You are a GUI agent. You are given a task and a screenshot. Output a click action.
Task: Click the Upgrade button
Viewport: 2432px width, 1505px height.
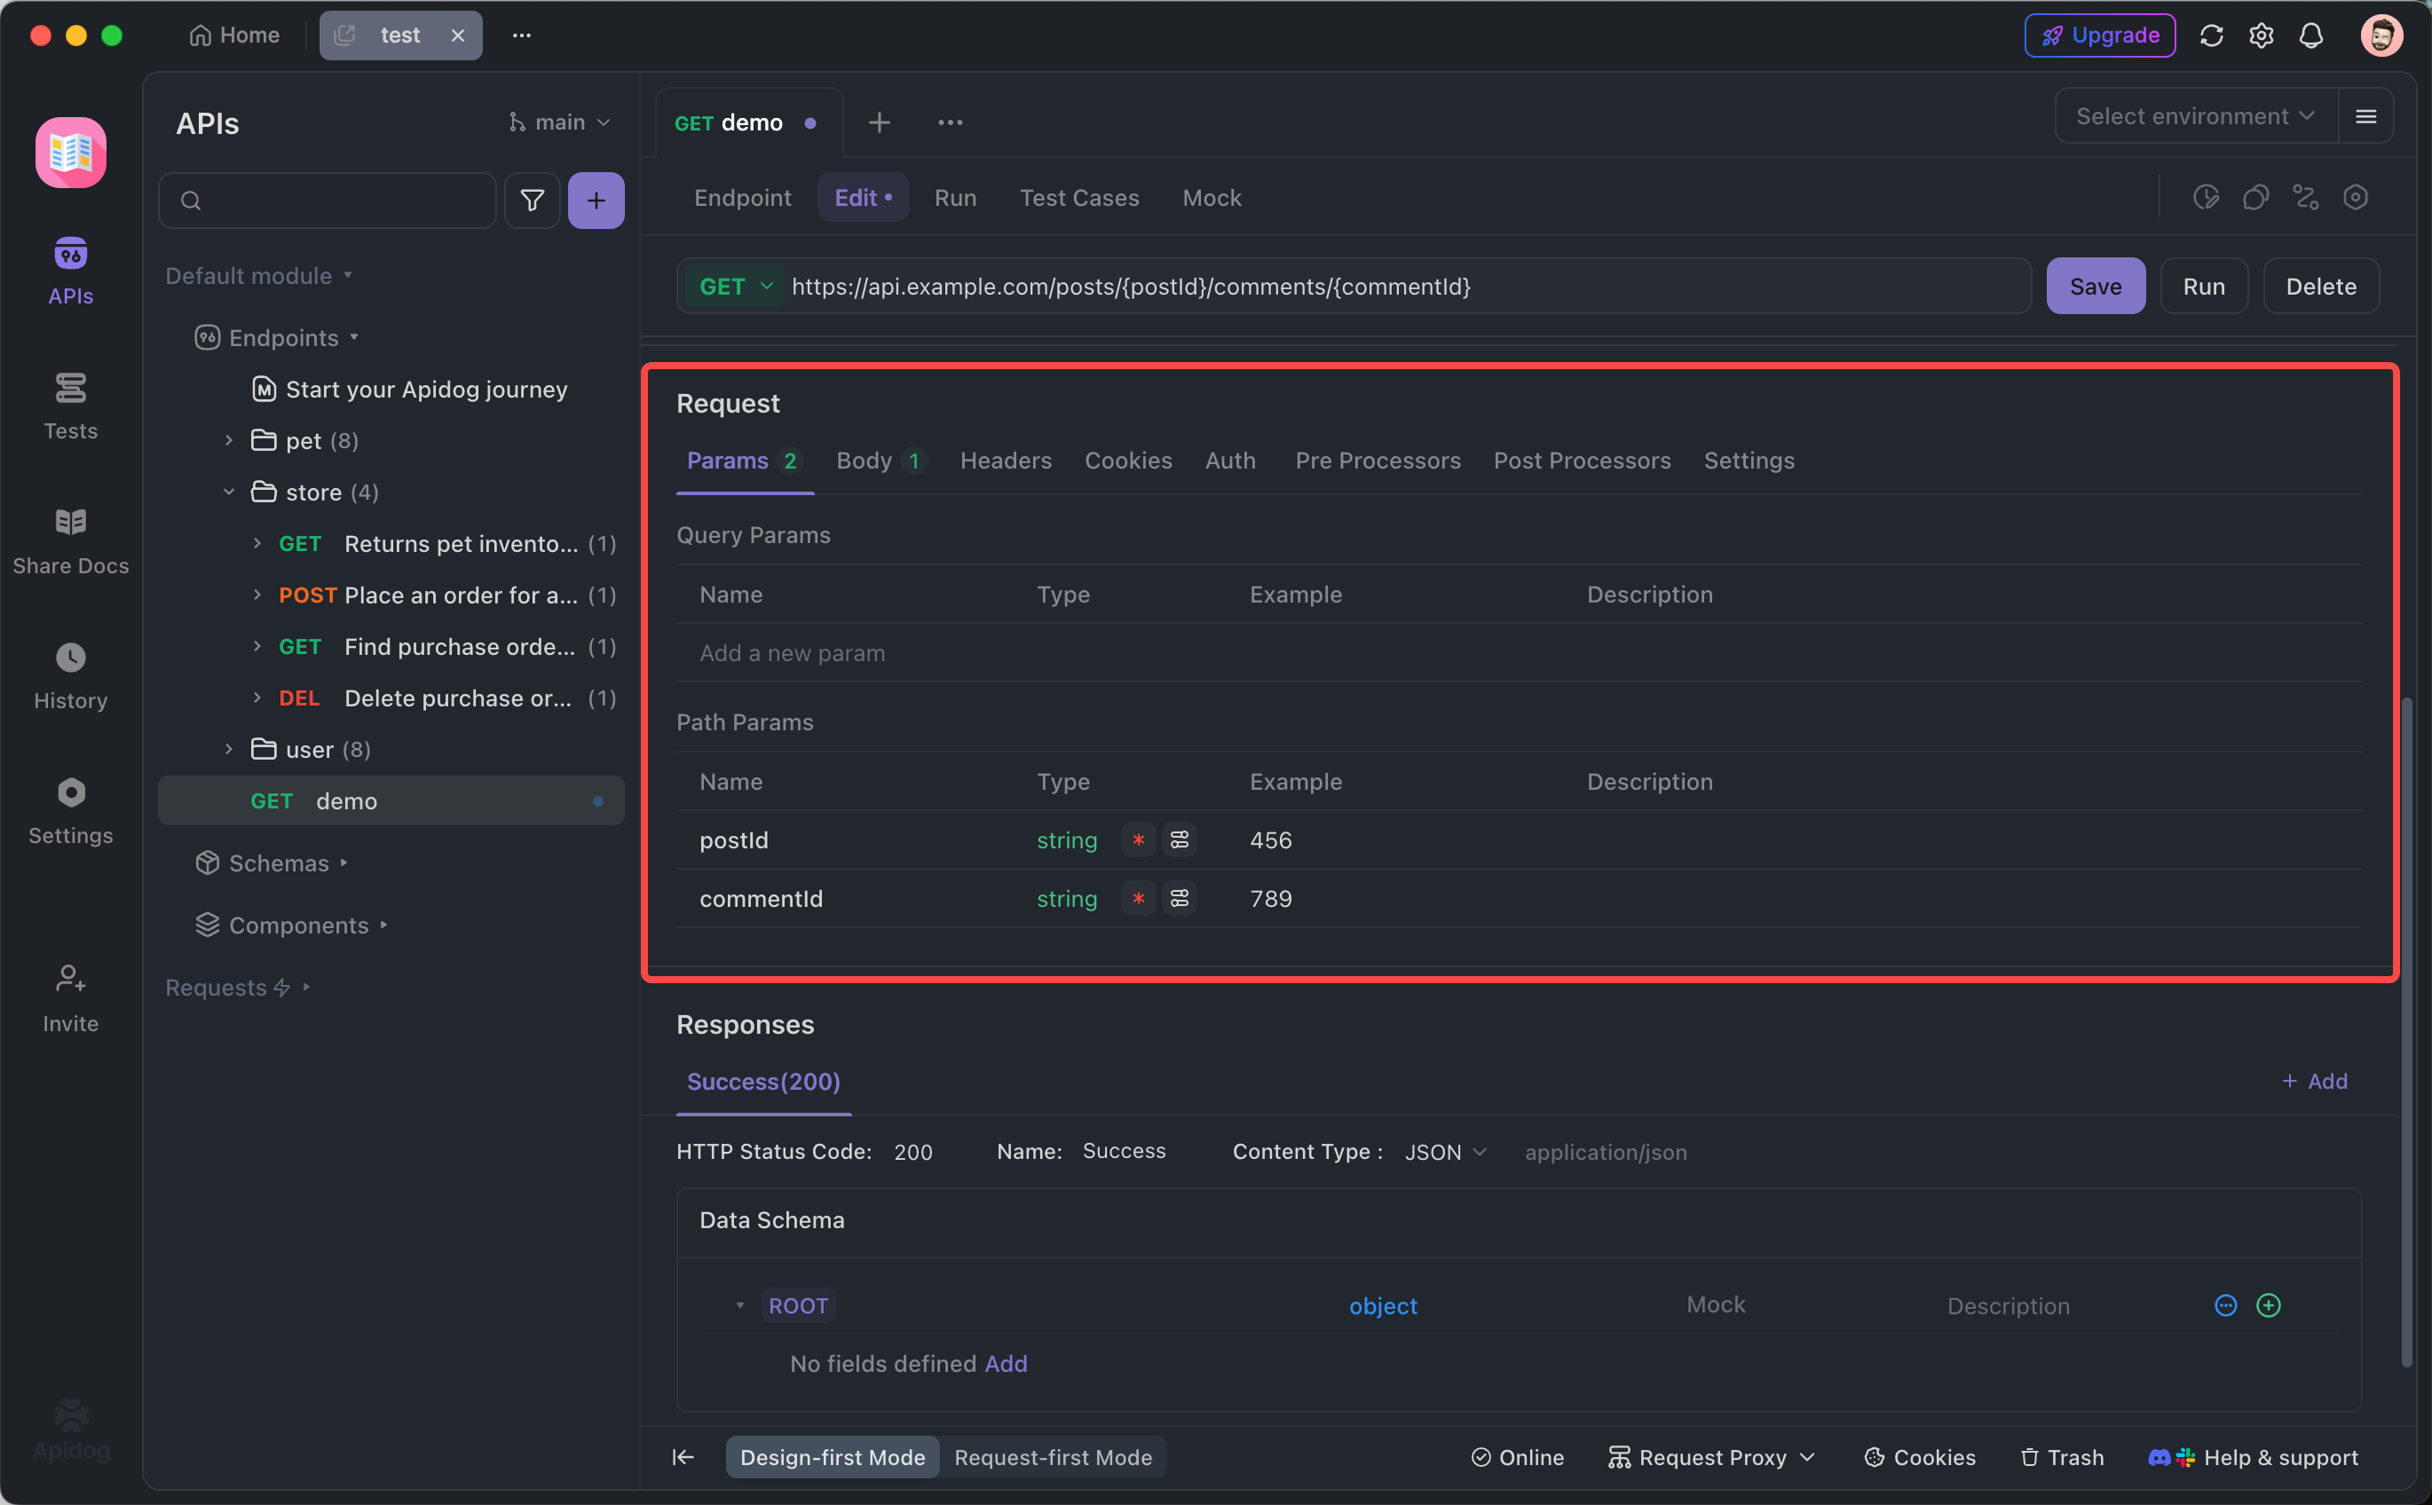[2099, 35]
